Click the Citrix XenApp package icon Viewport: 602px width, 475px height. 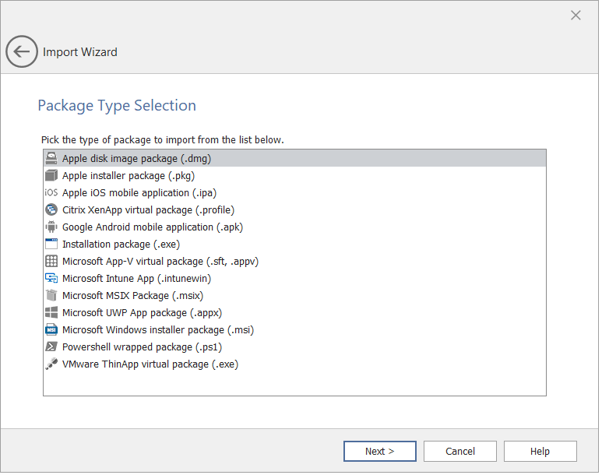51,209
